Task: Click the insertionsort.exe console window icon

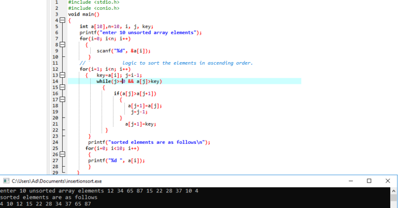Action: click(6, 181)
